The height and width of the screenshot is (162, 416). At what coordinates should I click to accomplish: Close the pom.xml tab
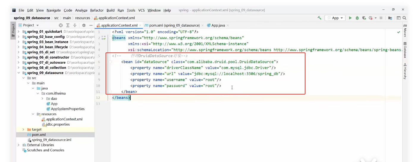[x=202, y=25]
